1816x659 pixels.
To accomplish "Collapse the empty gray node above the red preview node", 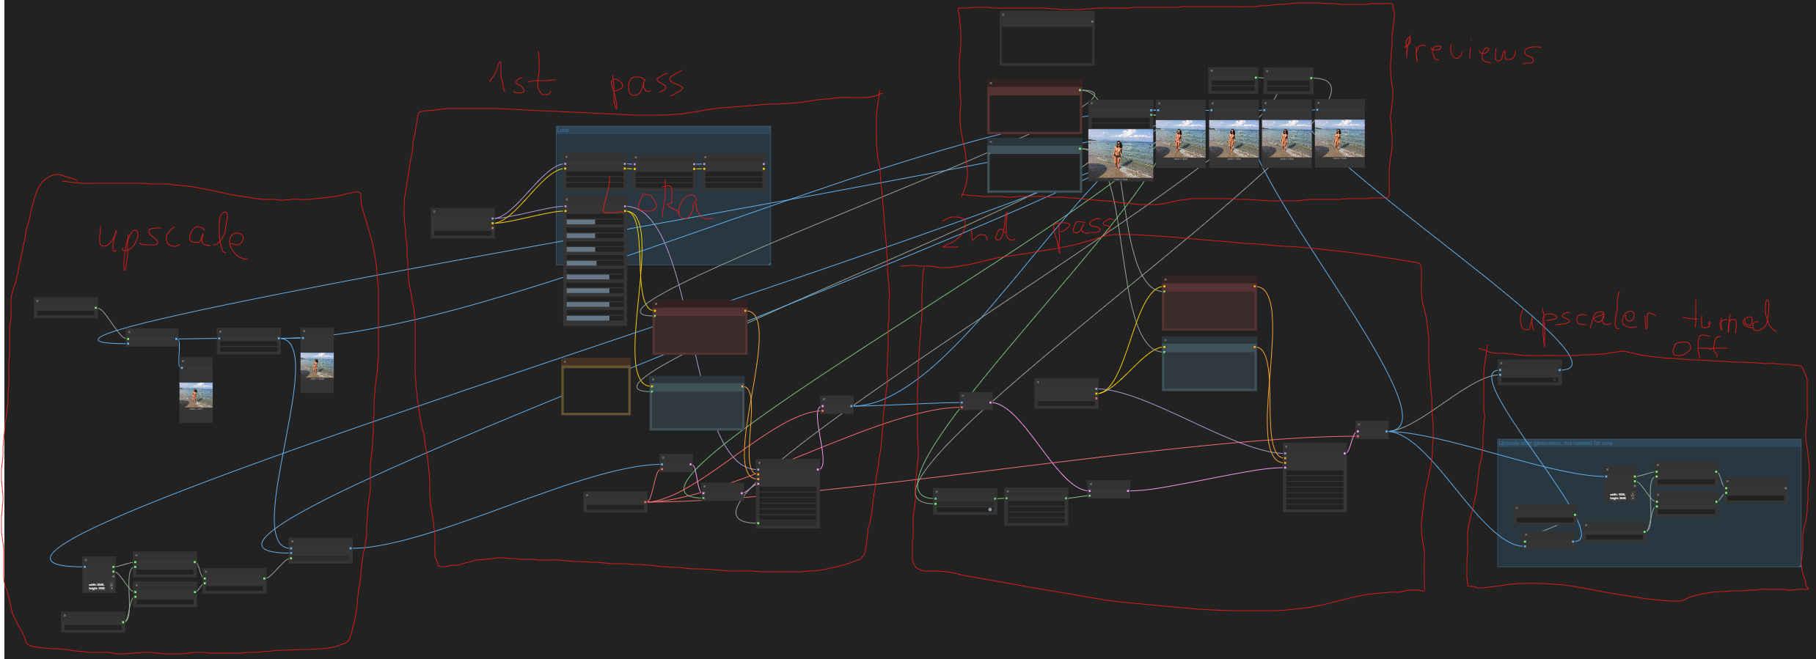I will coord(1003,15).
